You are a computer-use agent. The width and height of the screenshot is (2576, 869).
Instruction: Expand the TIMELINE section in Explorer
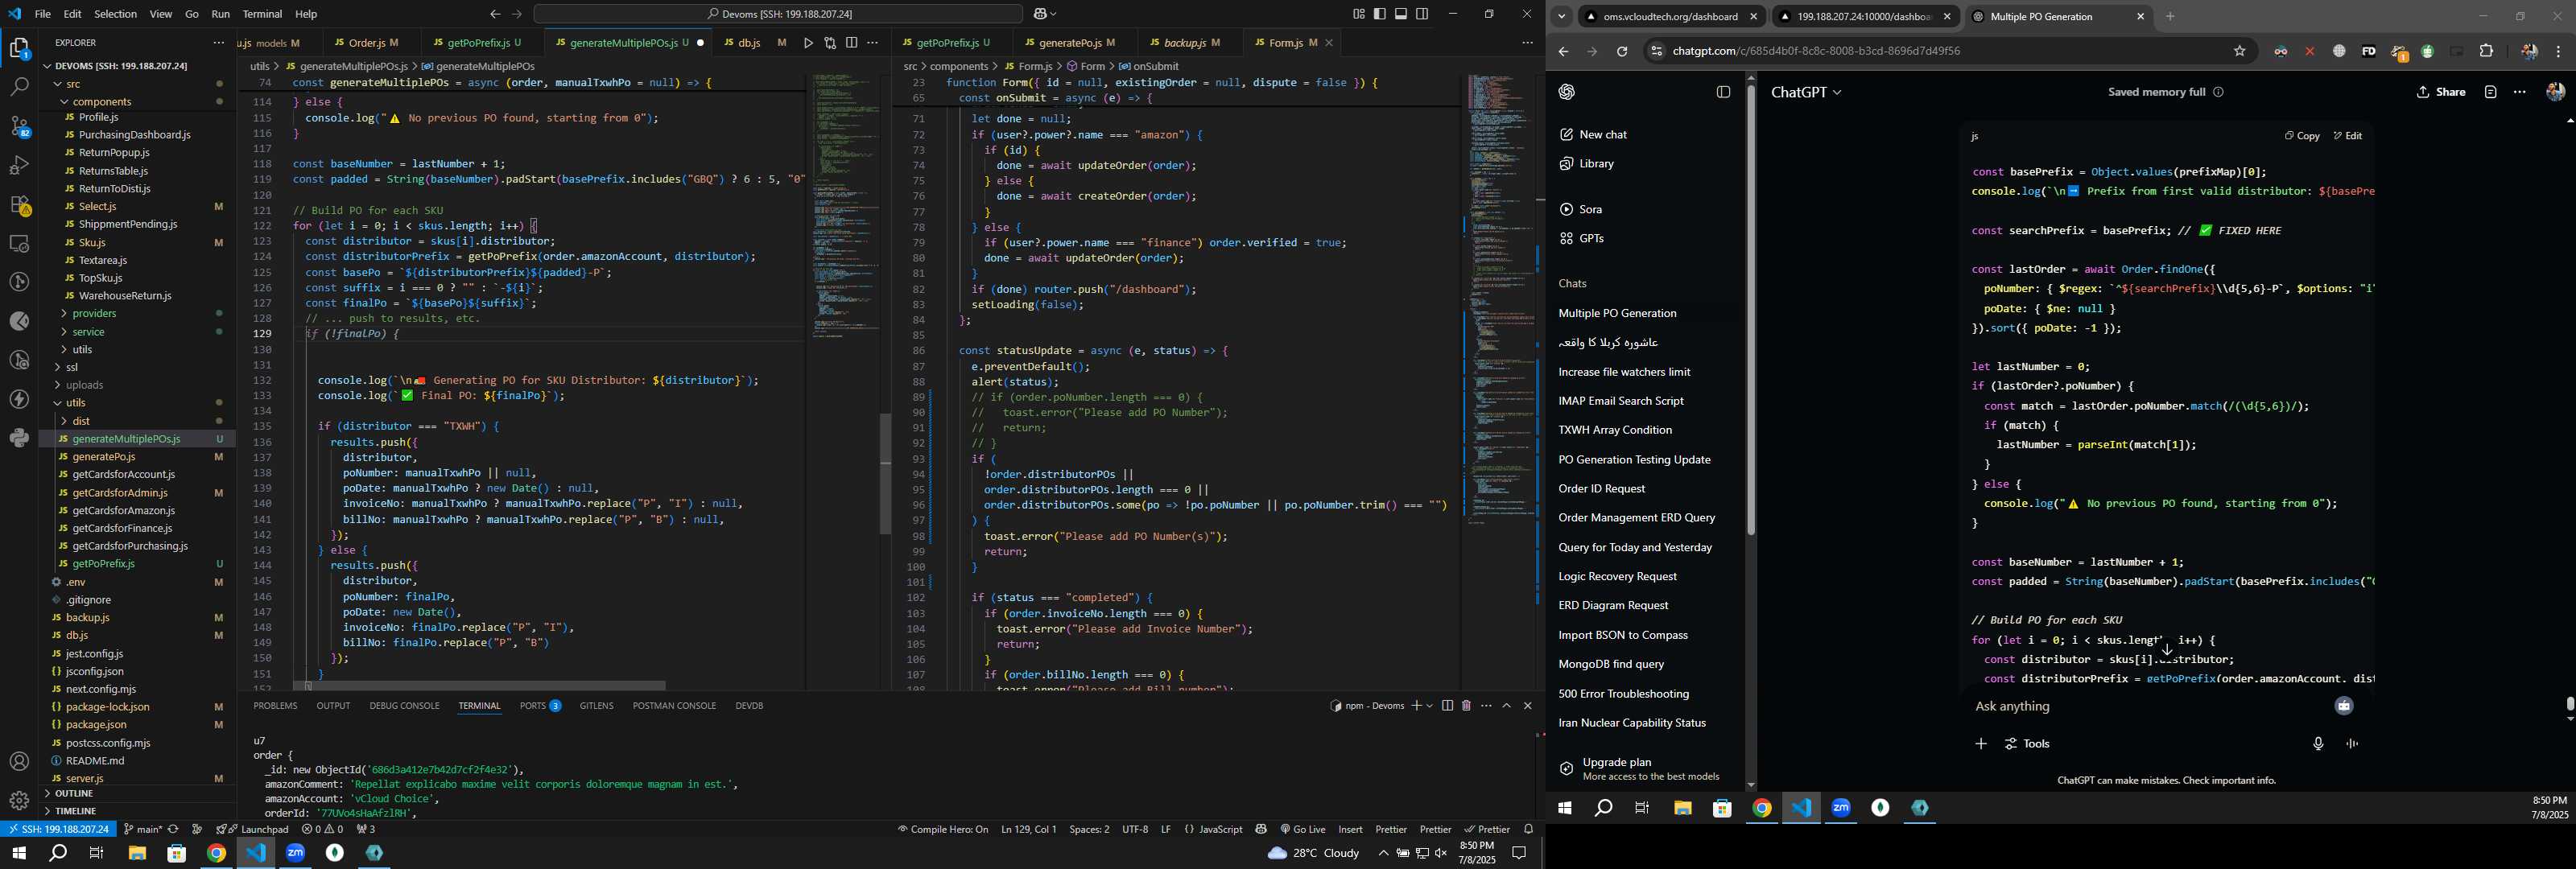(x=77, y=811)
